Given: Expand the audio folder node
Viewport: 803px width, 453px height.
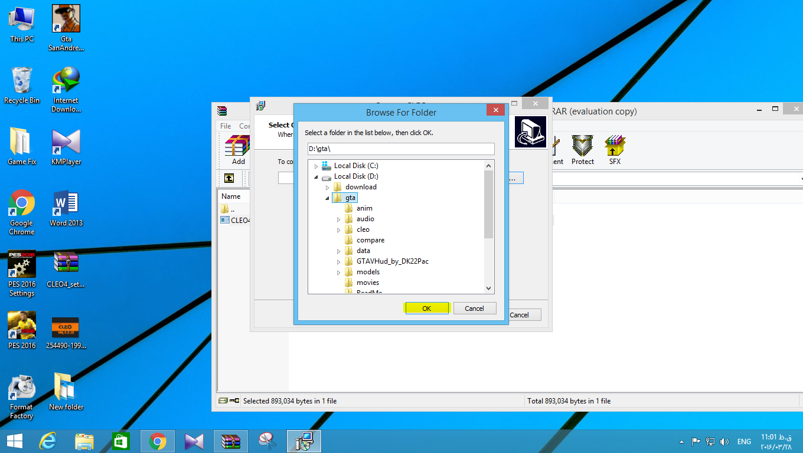Looking at the screenshot, I should 338,219.
